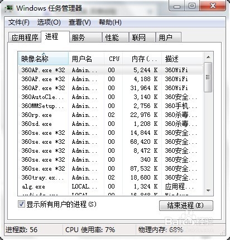Select the 360tray.ex... process row
This screenshot has height=240, width=230.
pyautogui.click(x=111, y=177)
